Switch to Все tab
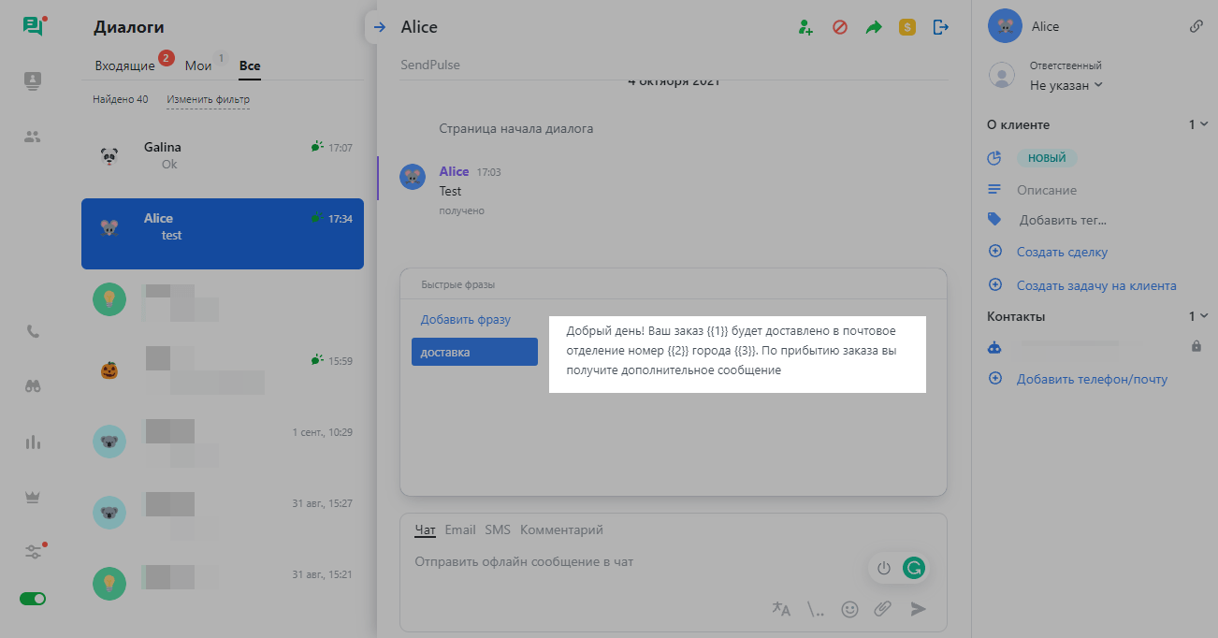The height and width of the screenshot is (638, 1218). click(250, 65)
